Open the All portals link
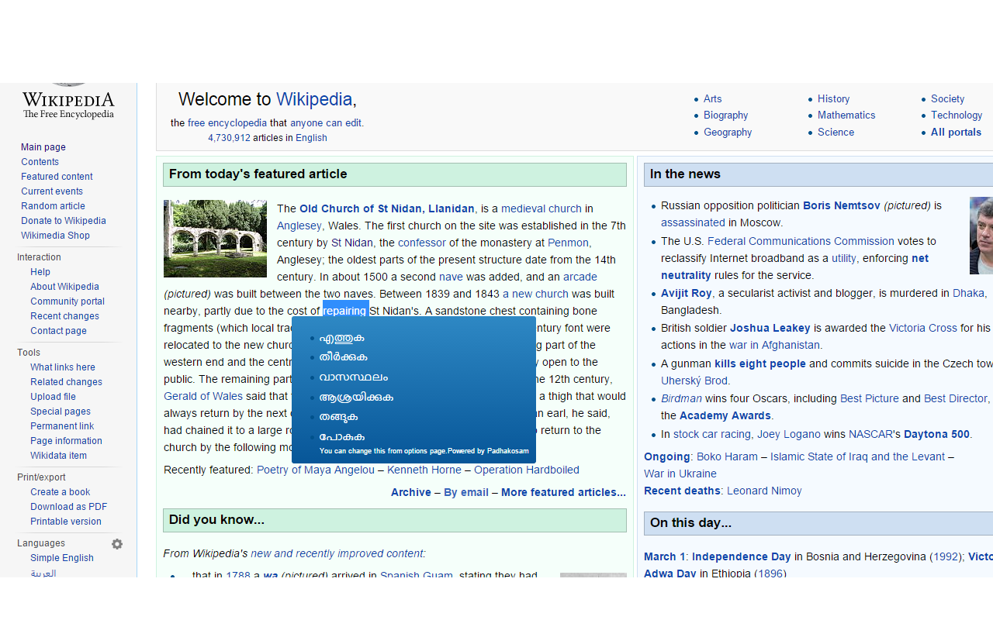 956,133
